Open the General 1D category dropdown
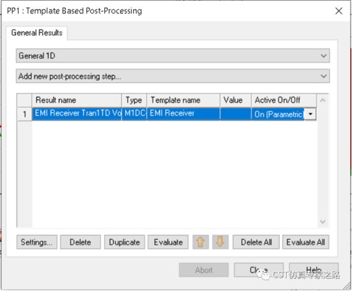Image resolution: width=352 pixels, height=291 pixels. (173, 56)
